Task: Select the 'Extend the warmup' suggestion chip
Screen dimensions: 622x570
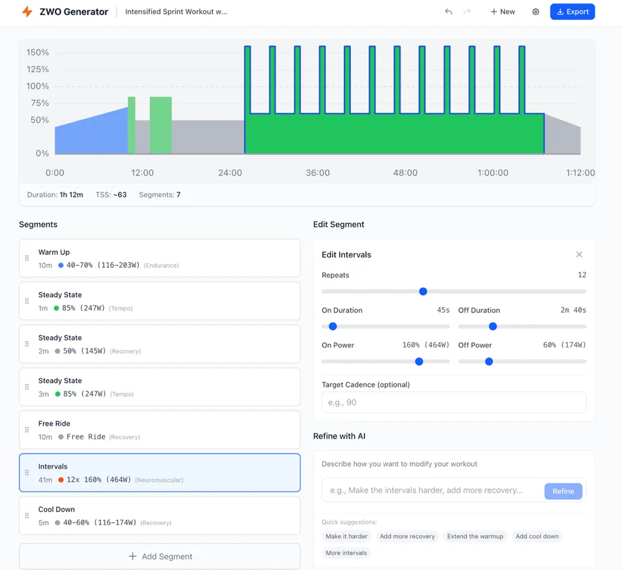Action: tap(475, 536)
